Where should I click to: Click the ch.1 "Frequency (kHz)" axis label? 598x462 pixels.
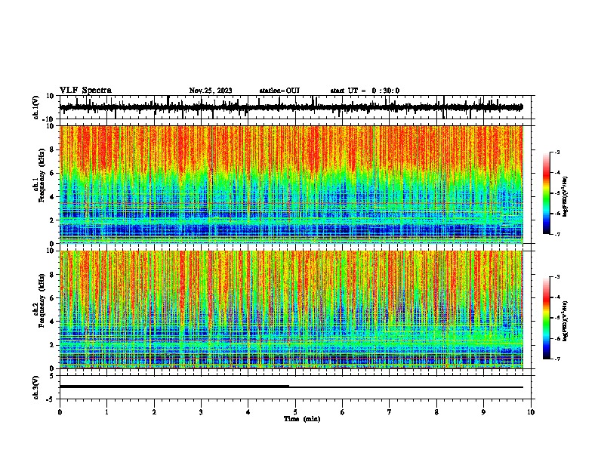tap(42, 175)
